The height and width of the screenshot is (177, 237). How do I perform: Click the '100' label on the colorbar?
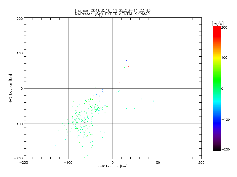coord(224,58)
